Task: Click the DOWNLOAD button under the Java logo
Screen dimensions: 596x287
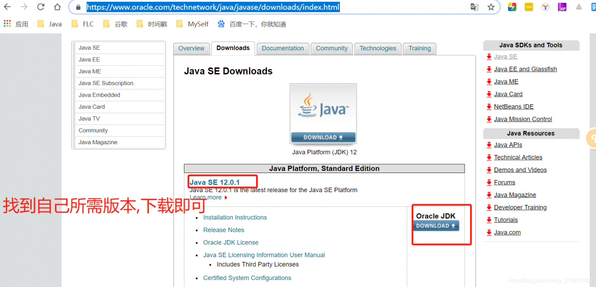Action: point(323,137)
